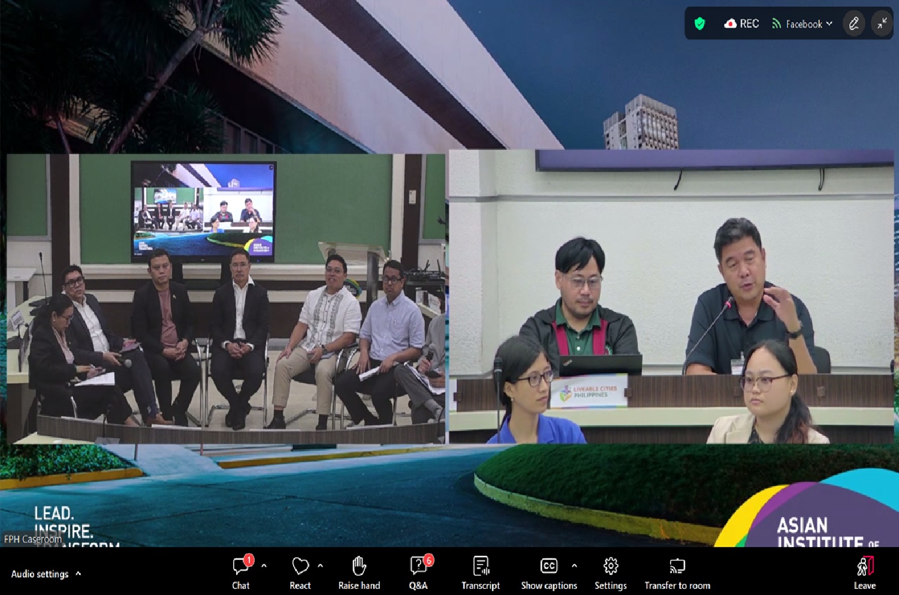Click the annotate pencil icon
Viewport: 899px width, 595px height.
854,24
